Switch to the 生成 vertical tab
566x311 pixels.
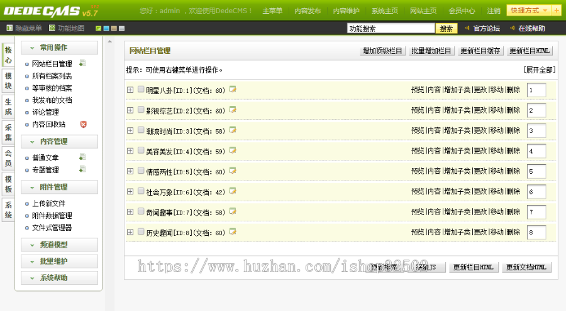click(8, 107)
